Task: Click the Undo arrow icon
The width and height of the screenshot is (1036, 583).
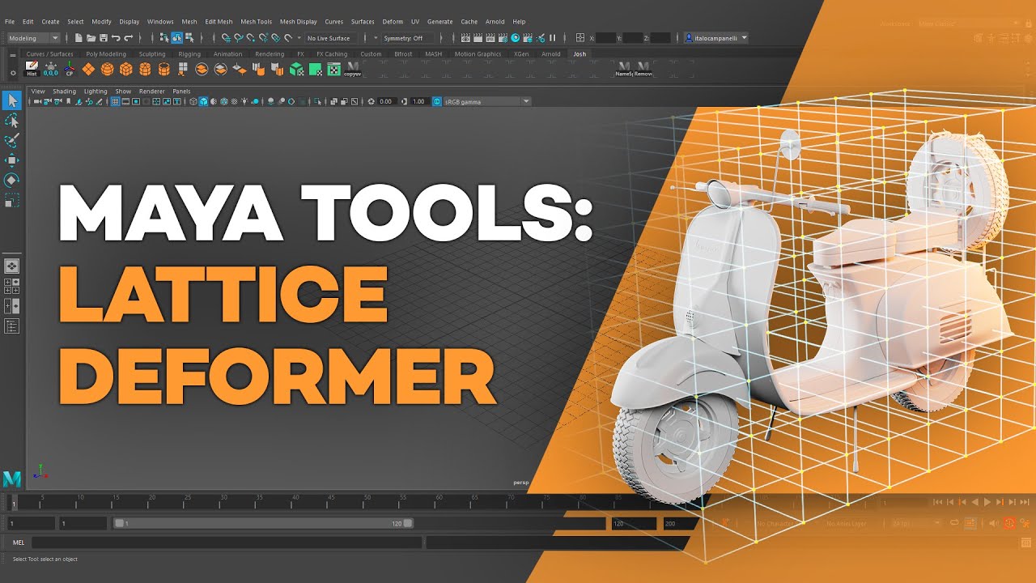Action: pyautogui.click(x=116, y=38)
